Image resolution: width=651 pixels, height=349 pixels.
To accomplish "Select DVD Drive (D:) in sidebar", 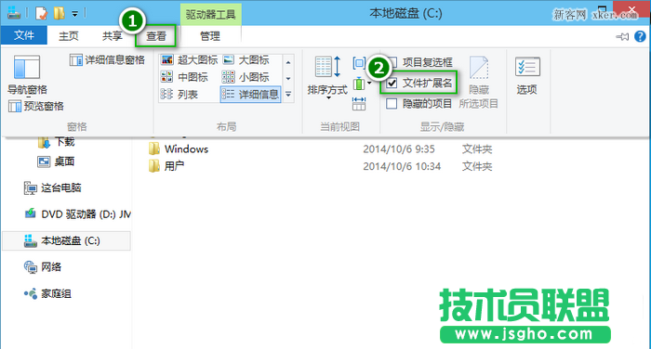I will click(x=77, y=213).
